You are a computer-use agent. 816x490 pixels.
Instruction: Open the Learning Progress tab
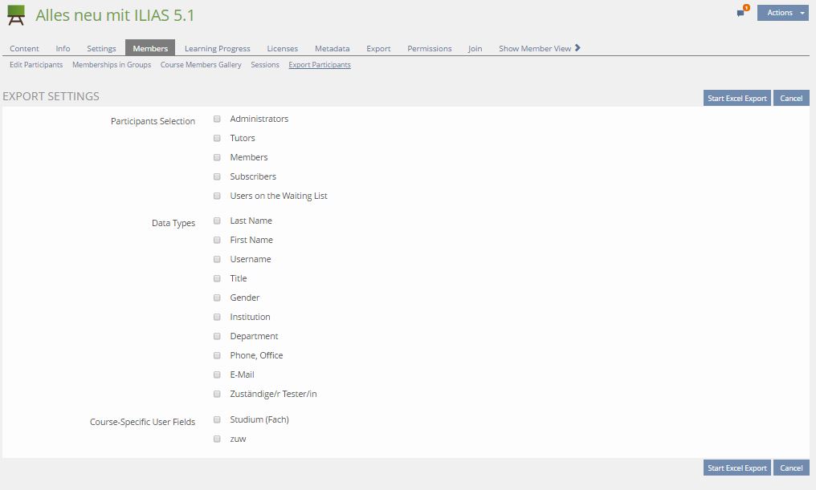(x=218, y=49)
